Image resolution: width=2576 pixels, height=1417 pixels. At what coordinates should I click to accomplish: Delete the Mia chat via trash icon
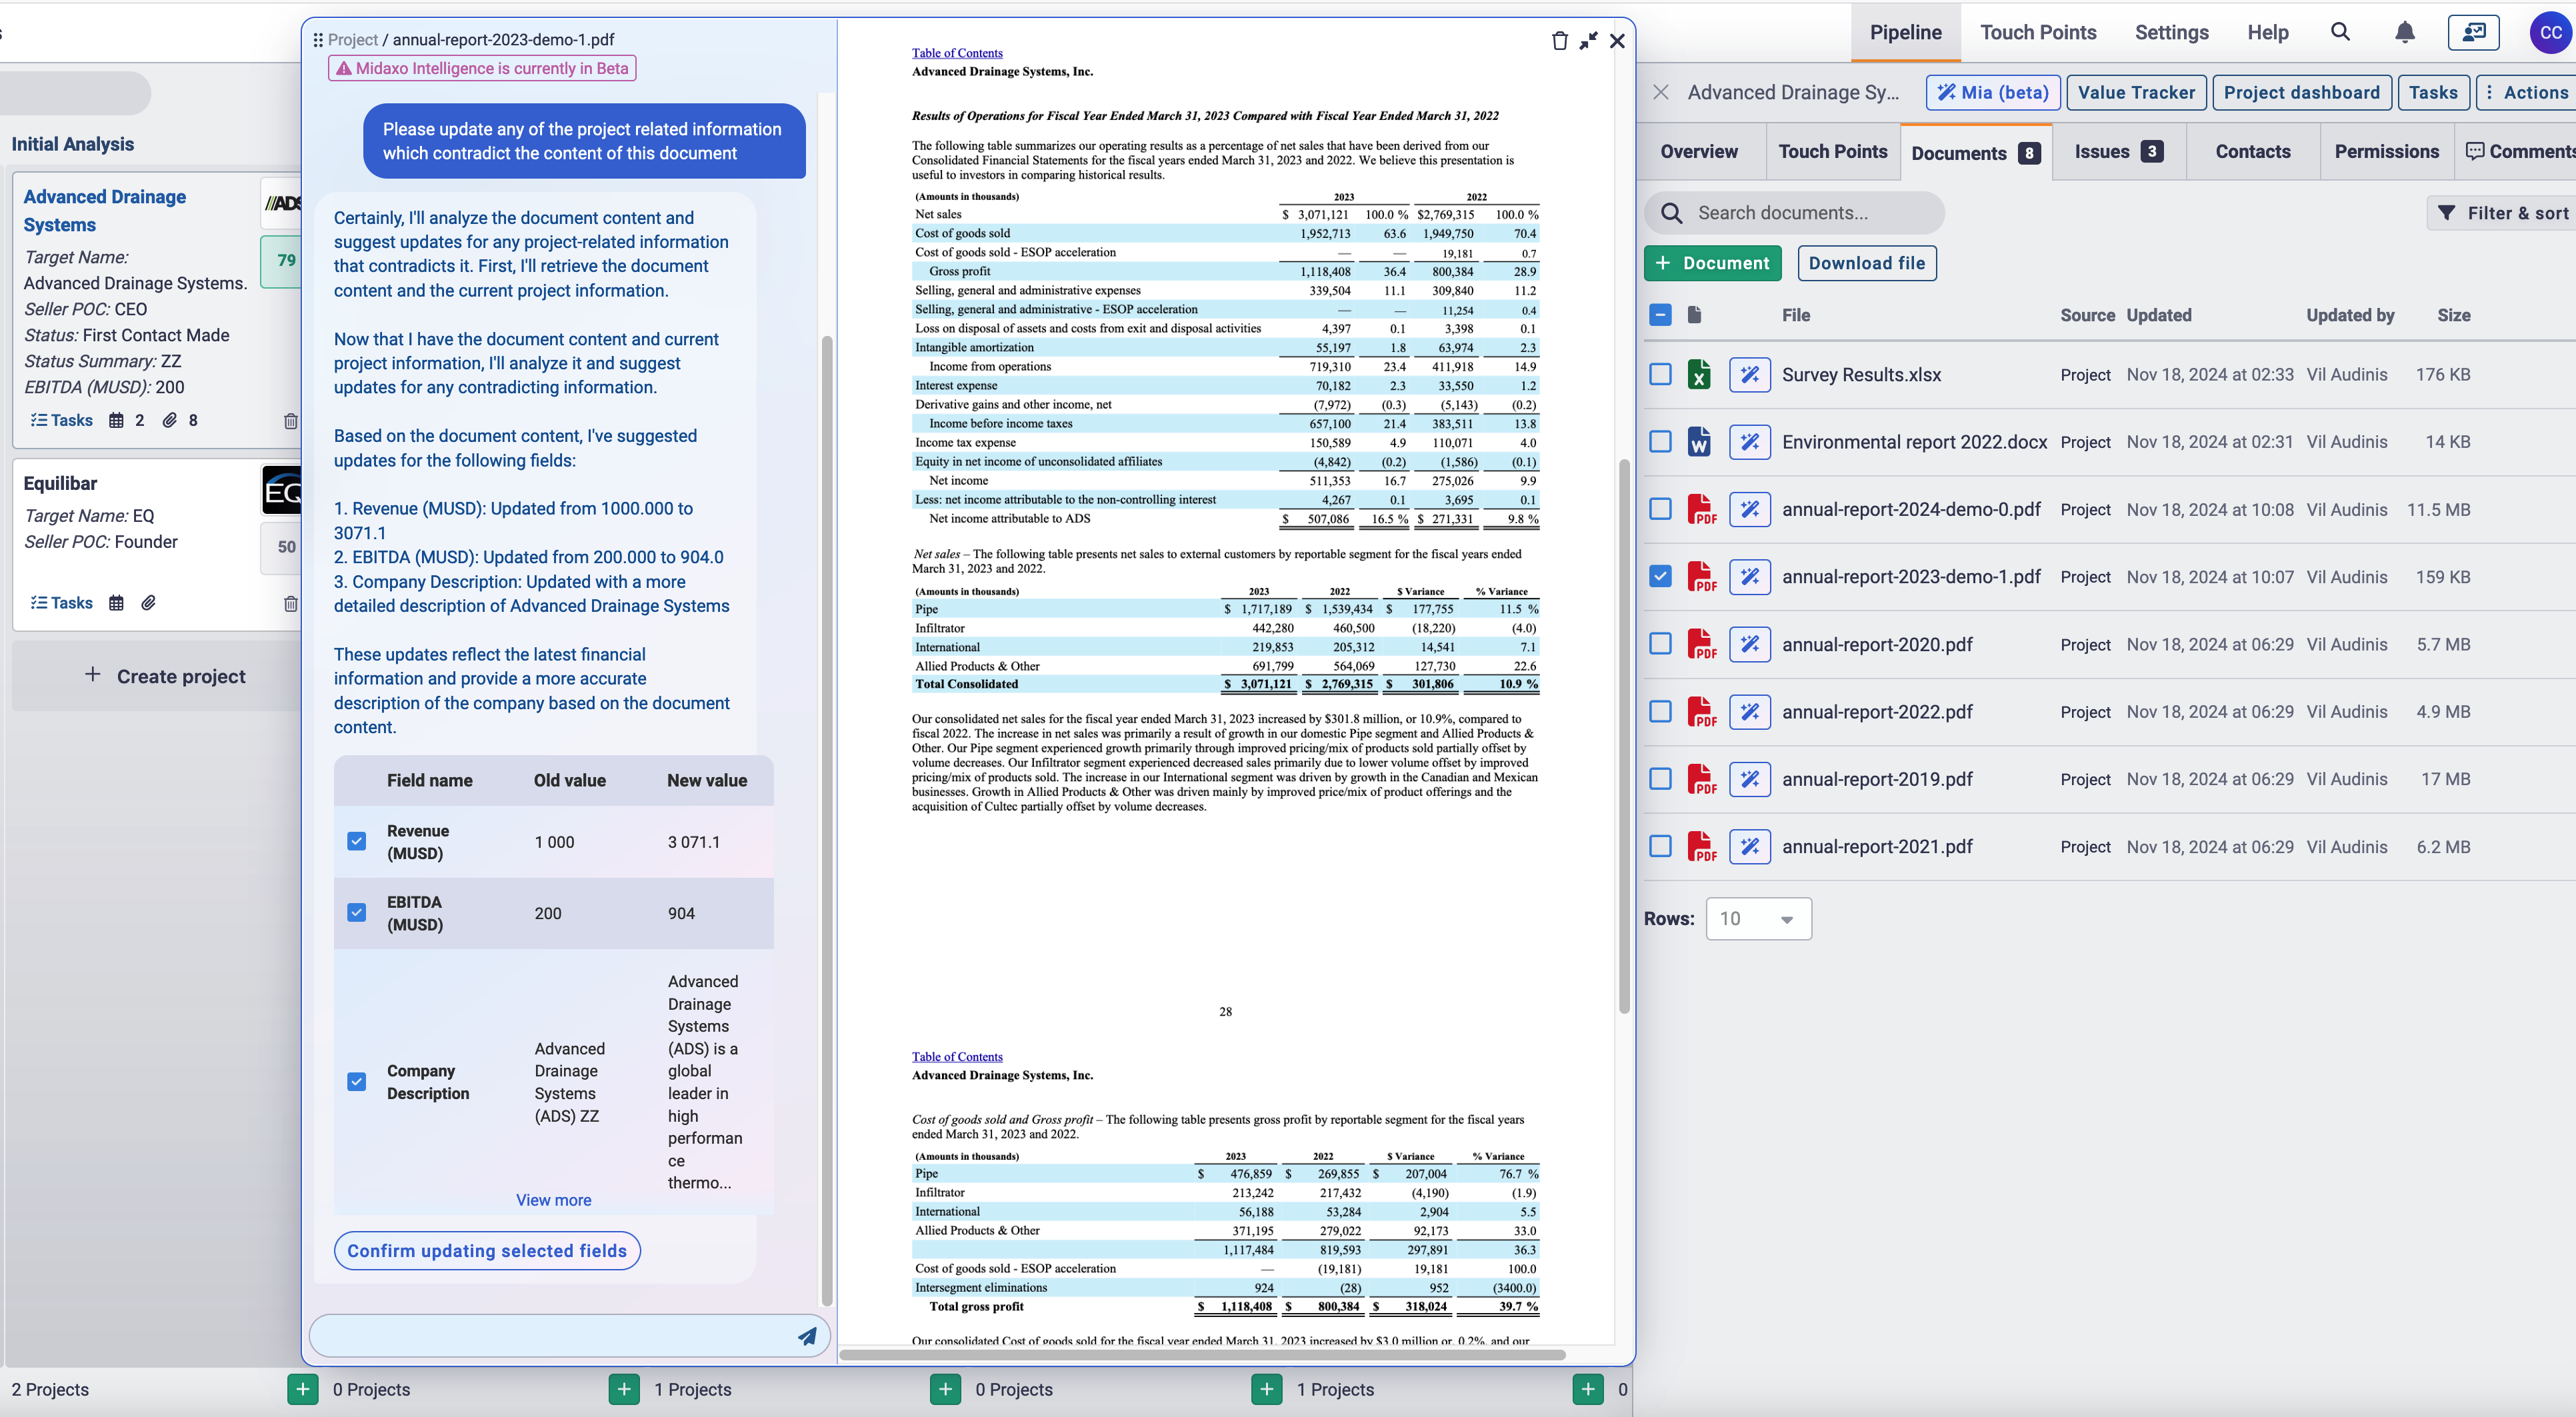click(x=1559, y=41)
